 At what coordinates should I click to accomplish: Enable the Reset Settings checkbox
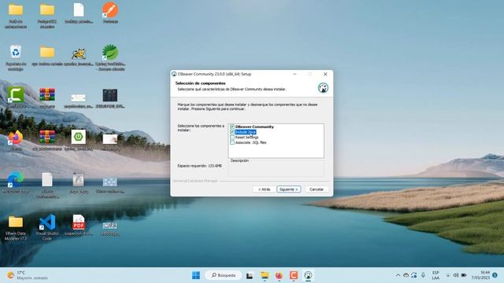pyautogui.click(x=232, y=137)
